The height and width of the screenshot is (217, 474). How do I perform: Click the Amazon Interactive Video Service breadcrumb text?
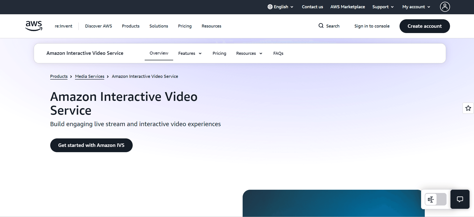tap(145, 76)
